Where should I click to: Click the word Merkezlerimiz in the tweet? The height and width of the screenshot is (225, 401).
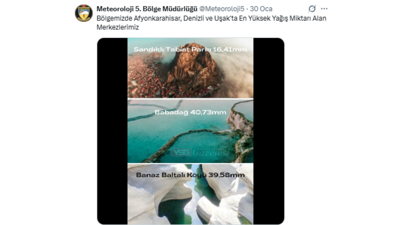[117, 27]
